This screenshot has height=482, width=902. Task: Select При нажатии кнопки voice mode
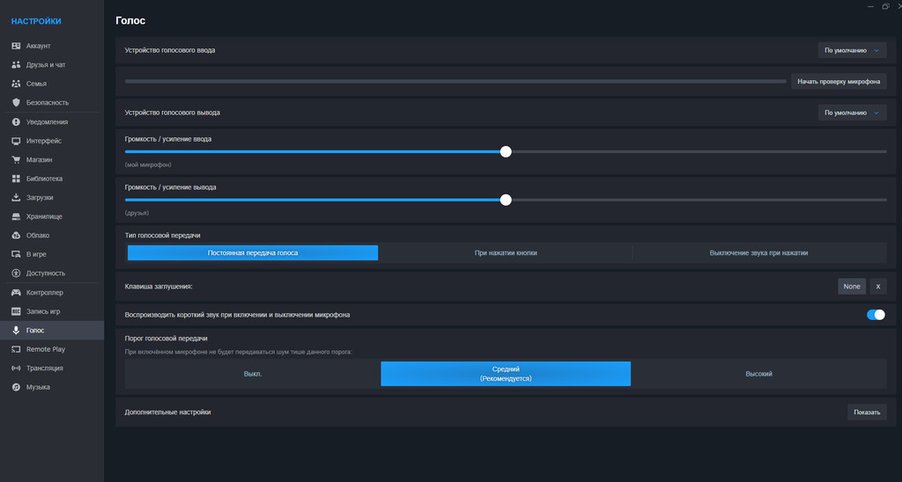point(506,252)
